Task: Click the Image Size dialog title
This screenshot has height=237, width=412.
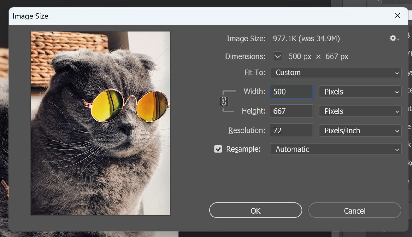Action: (30, 16)
